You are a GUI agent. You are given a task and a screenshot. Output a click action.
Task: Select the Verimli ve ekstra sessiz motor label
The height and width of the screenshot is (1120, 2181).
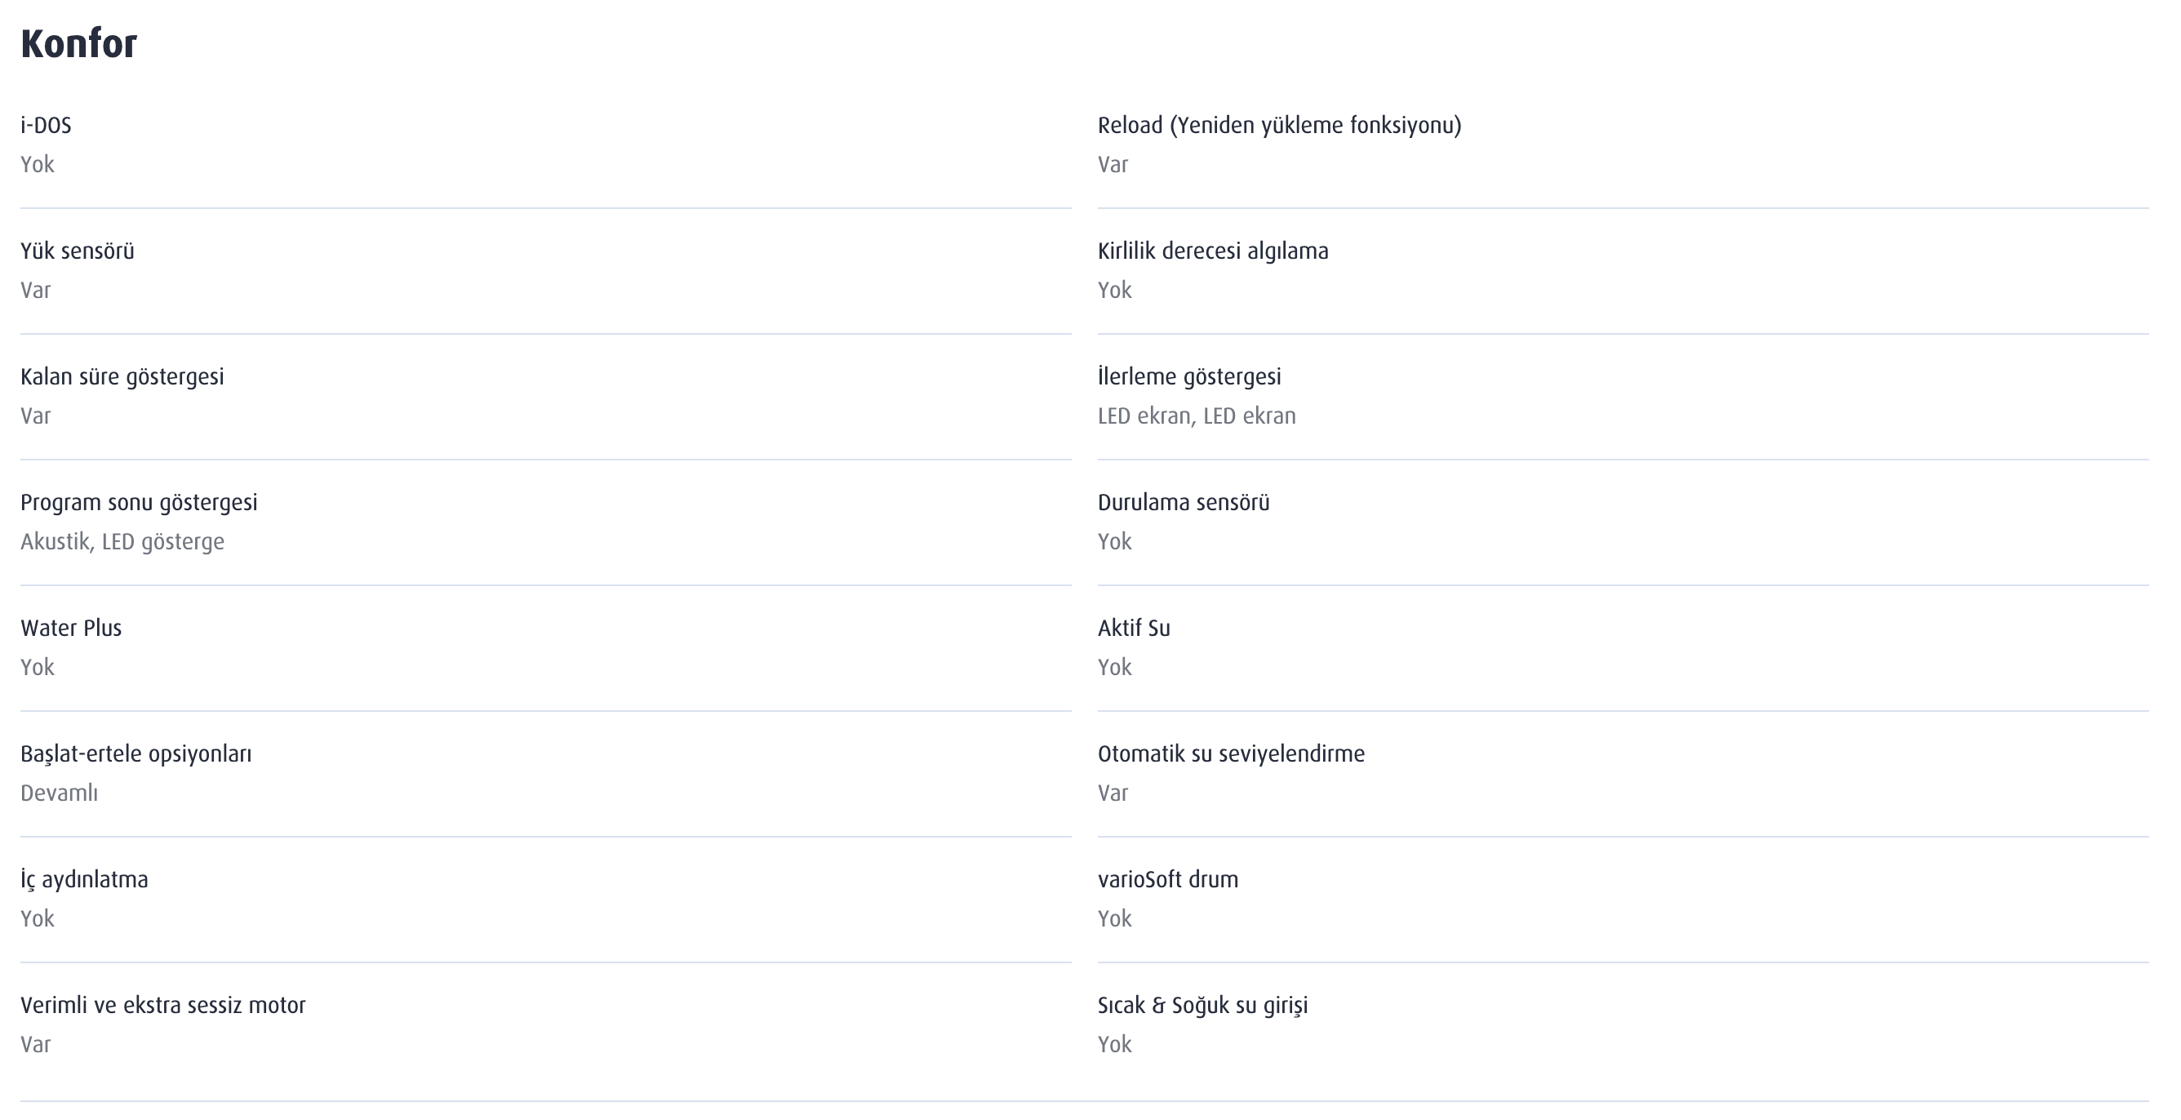click(x=162, y=1005)
